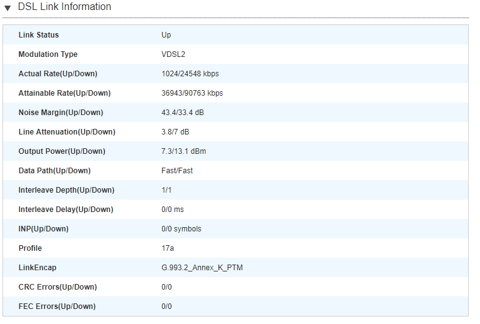Select the INP(Up/Down) label

[43, 229]
